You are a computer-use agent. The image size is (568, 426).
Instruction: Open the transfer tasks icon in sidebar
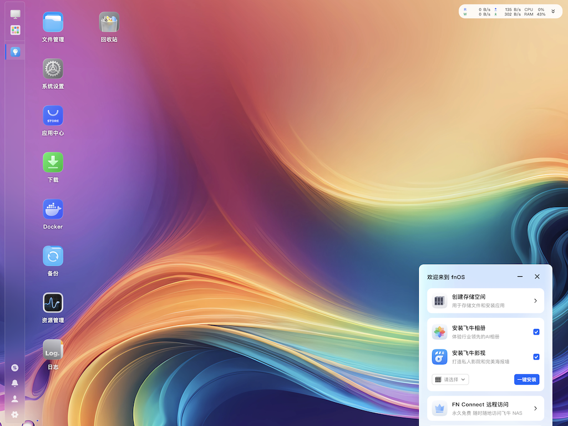(15, 368)
